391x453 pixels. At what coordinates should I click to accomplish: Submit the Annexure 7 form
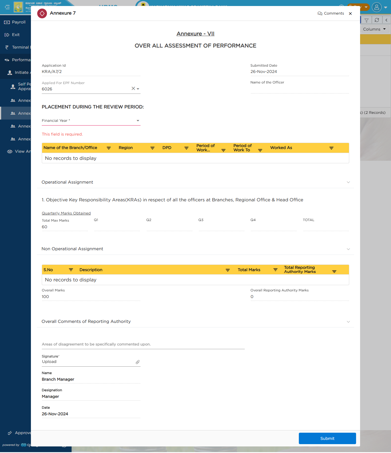click(327, 438)
